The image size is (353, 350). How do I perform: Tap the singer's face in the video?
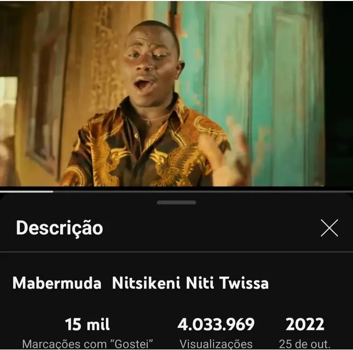pos(151,63)
